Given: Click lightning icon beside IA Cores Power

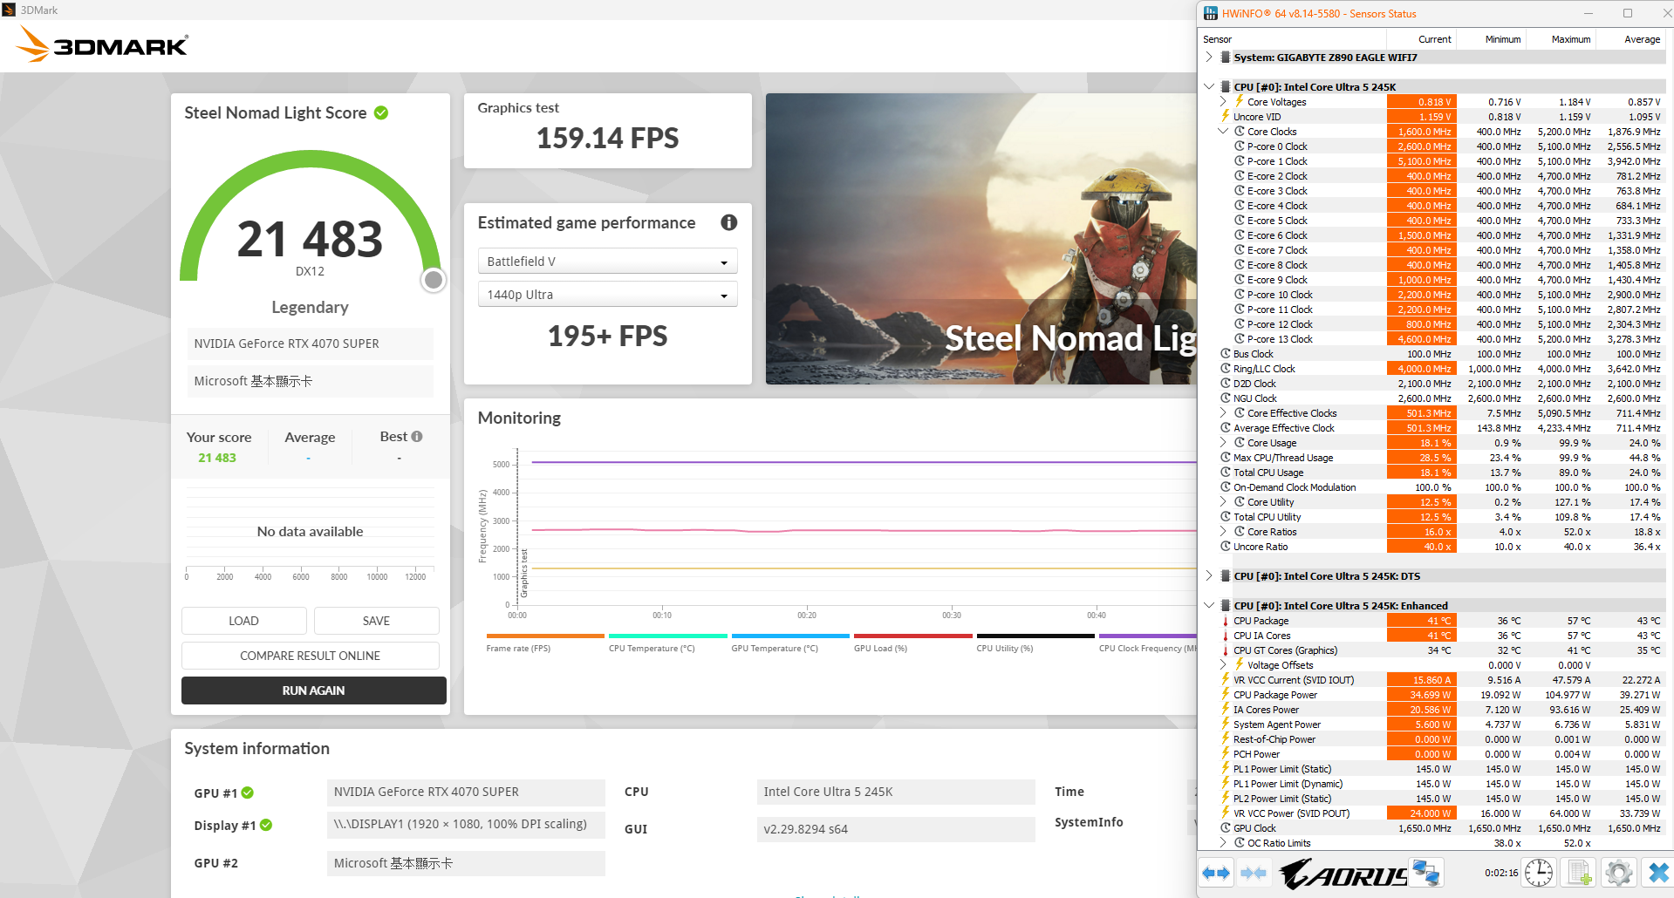Looking at the screenshot, I should pyautogui.click(x=1225, y=710).
